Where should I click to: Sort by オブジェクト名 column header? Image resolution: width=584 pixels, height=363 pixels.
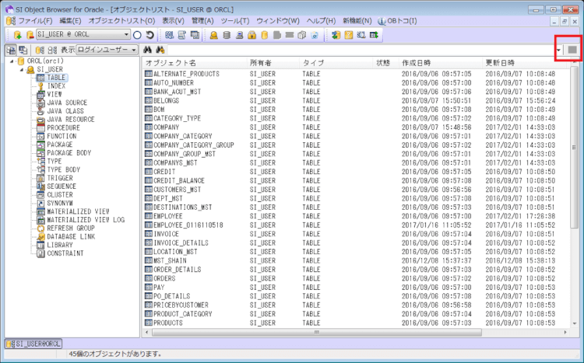coord(194,63)
